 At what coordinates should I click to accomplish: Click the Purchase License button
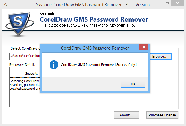(162, 115)
